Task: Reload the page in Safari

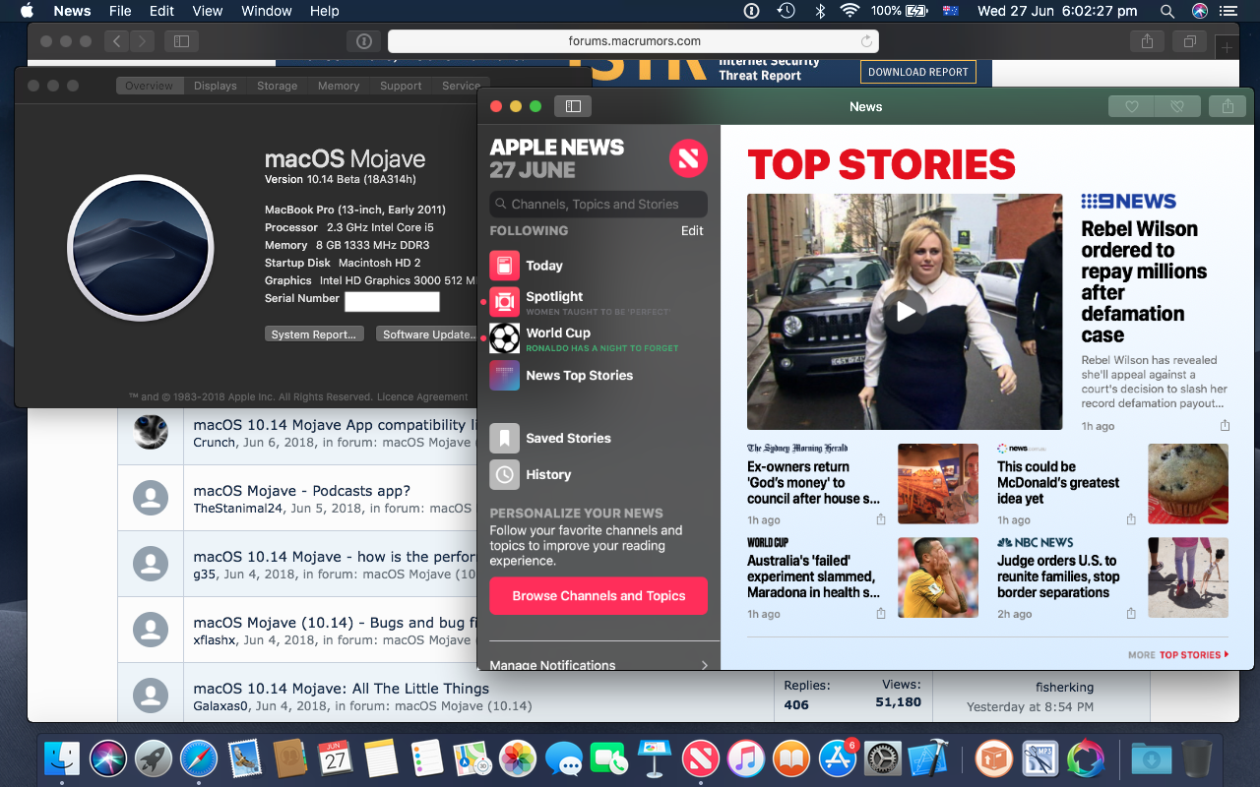Action: tap(866, 41)
